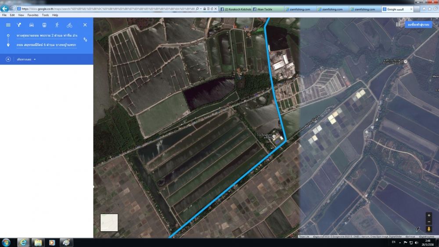Refresh the page
Image resolution: width=439 pixels, height=247 pixels.
pyautogui.click(x=212, y=9)
